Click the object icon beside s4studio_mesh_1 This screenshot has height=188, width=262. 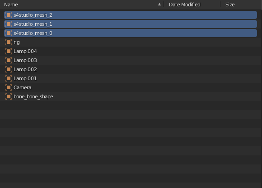(x=9, y=24)
